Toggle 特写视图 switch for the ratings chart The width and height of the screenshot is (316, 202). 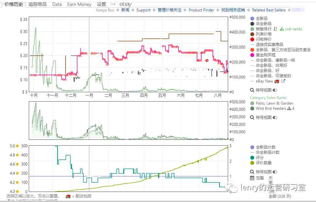click(275, 172)
